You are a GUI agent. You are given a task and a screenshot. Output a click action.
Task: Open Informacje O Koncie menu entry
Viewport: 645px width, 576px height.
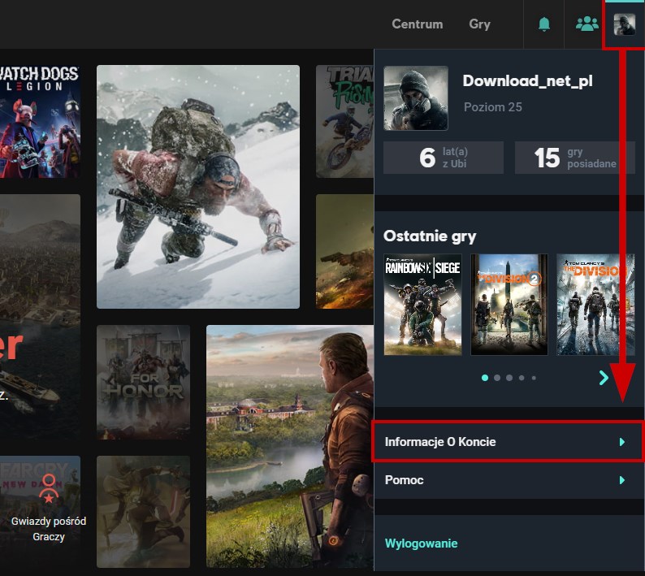coord(508,441)
